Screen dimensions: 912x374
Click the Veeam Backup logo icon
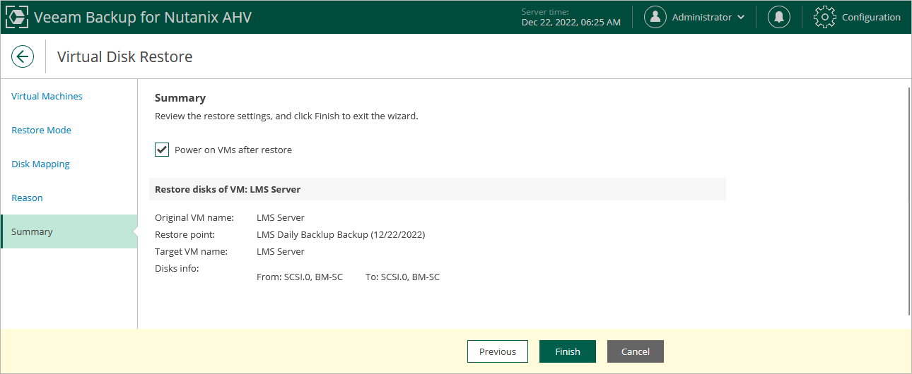pos(17,17)
